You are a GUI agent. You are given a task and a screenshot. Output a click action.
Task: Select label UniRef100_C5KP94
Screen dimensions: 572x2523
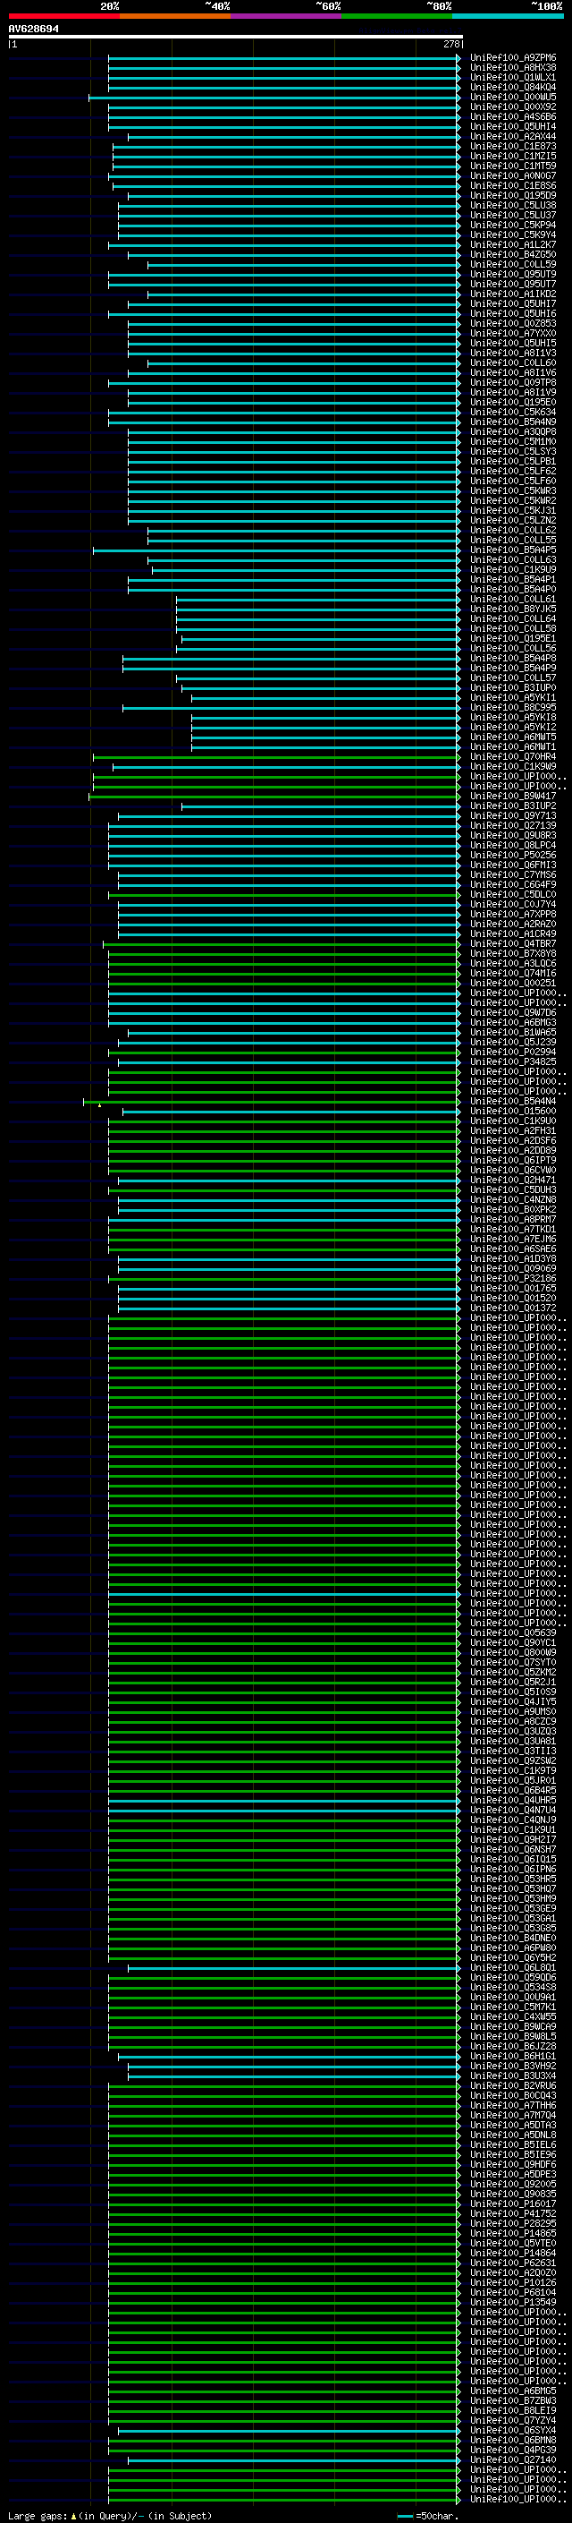(x=513, y=226)
